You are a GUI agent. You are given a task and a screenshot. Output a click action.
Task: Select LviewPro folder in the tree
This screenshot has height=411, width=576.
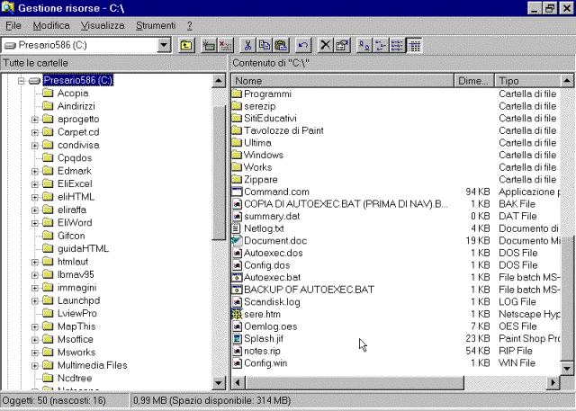[77, 313]
